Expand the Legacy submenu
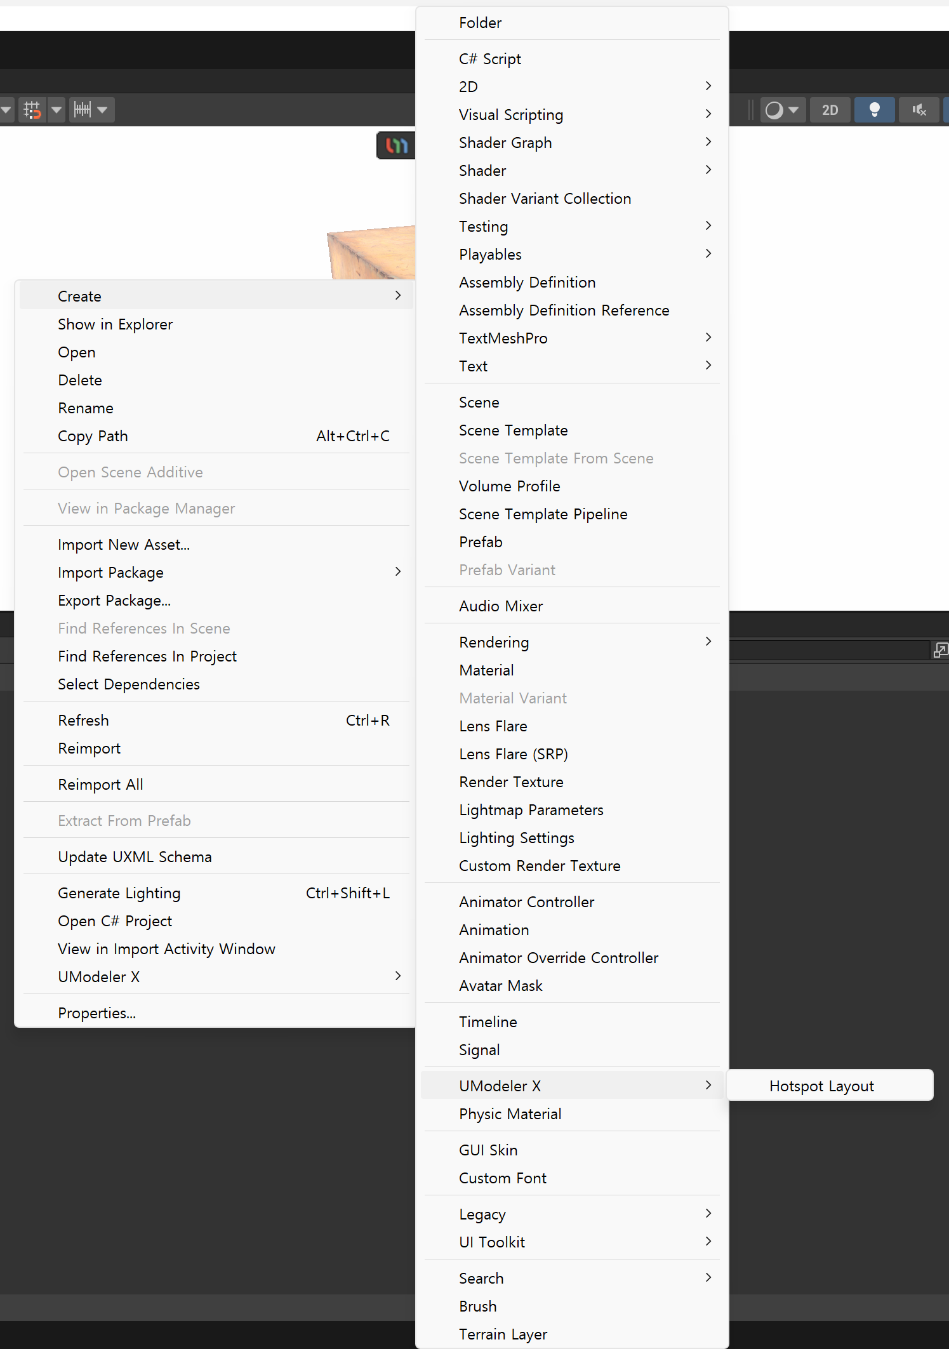The height and width of the screenshot is (1349, 949). [572, 1214]
